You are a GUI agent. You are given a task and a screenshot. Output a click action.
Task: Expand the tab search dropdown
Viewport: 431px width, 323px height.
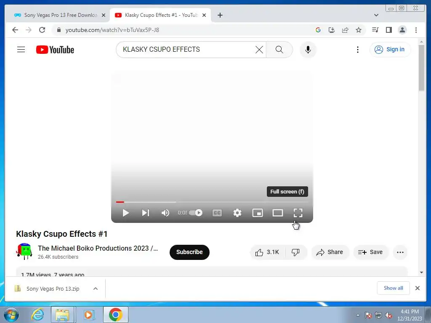click(376, 15)
